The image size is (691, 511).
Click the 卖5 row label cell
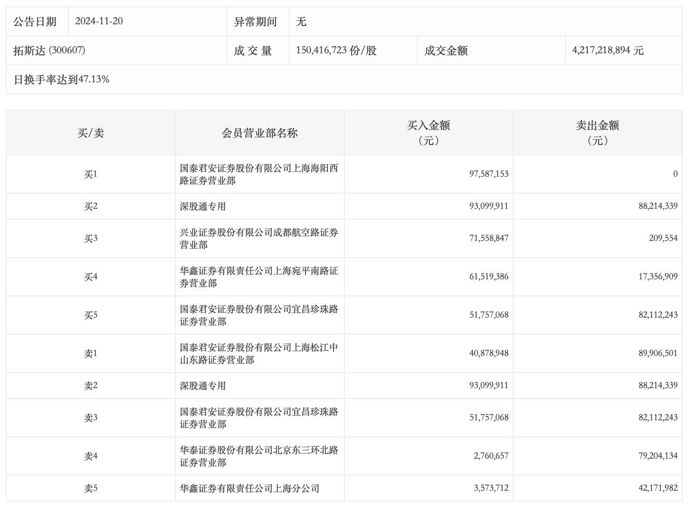[91, 488]
